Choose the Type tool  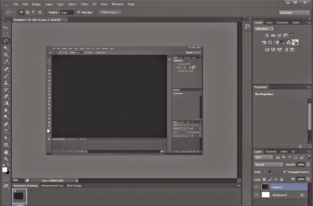(6, 131)
